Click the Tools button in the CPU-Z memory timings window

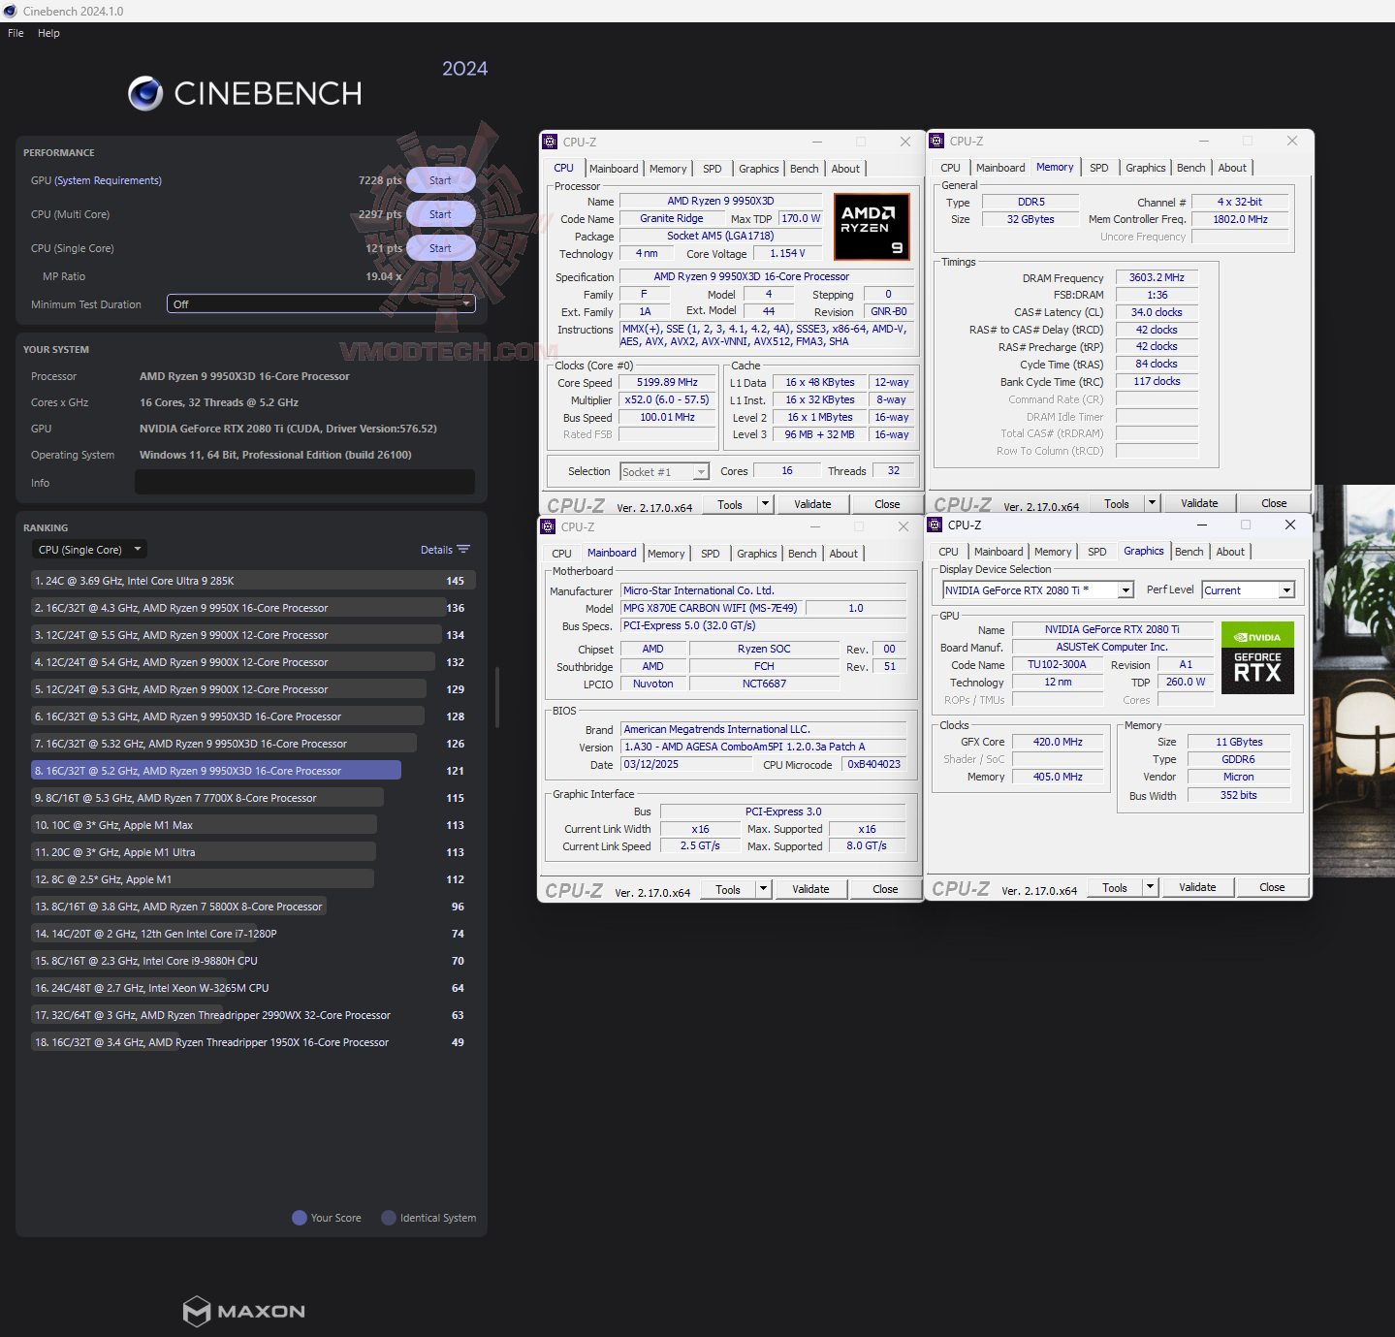coord(1117,503)
